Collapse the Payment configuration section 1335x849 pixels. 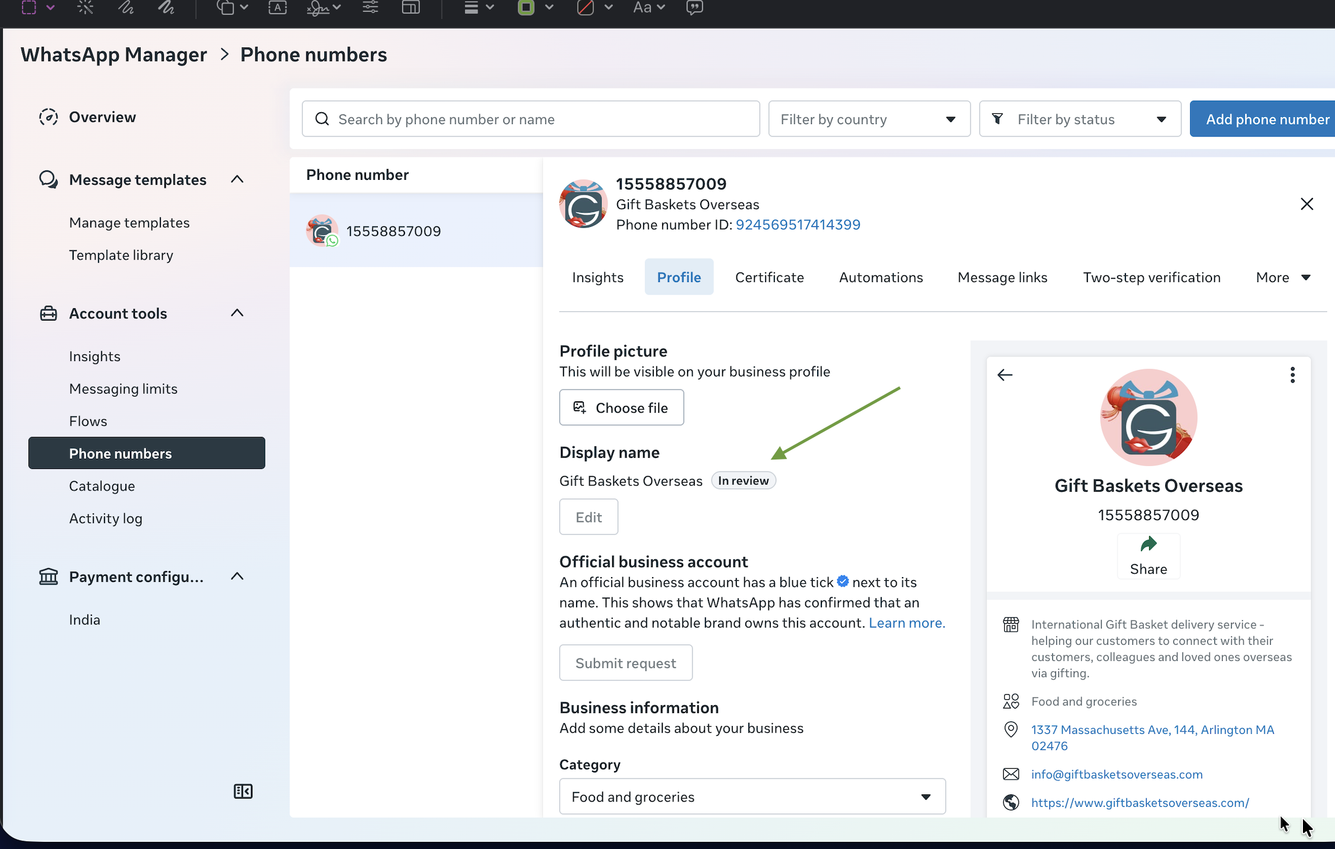coord(237,576)
